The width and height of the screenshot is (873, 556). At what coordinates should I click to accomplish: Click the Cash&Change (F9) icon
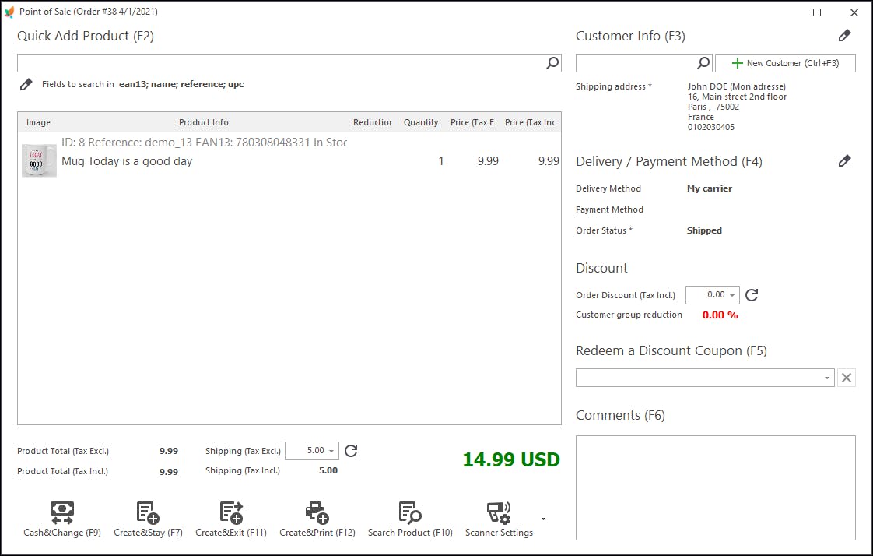62,512
